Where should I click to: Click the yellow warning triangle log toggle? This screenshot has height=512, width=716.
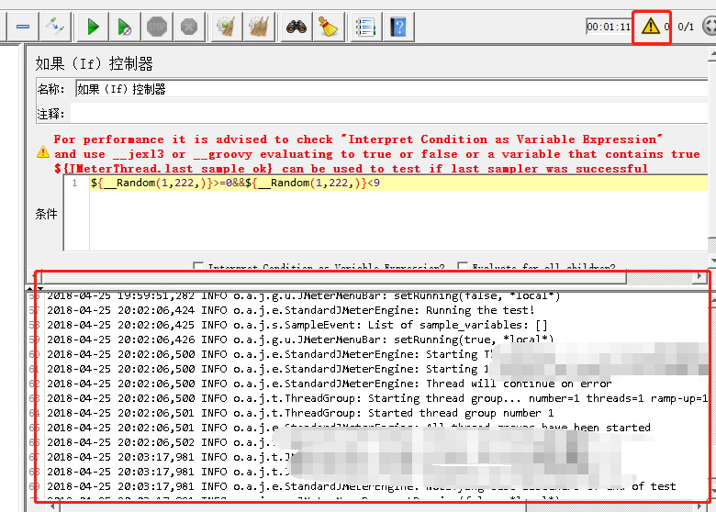(x=650, y=27)
